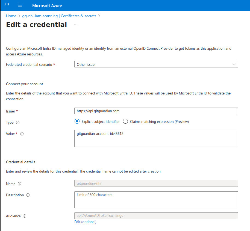Expand the Other issuer combo box chevron
Screen dimensions: 250x231
(x=234, y=64)
